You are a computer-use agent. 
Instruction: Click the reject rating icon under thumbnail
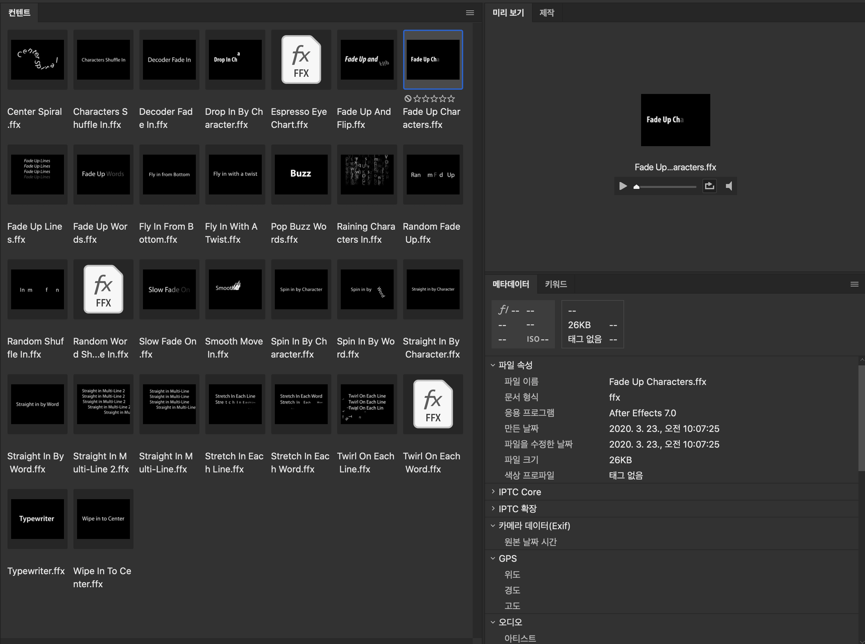point(408,99)
